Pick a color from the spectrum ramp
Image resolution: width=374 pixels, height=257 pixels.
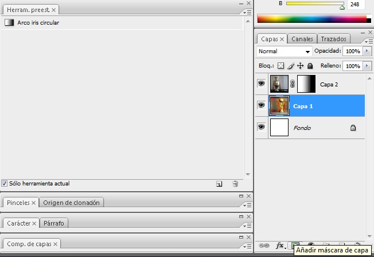point(311,18)
